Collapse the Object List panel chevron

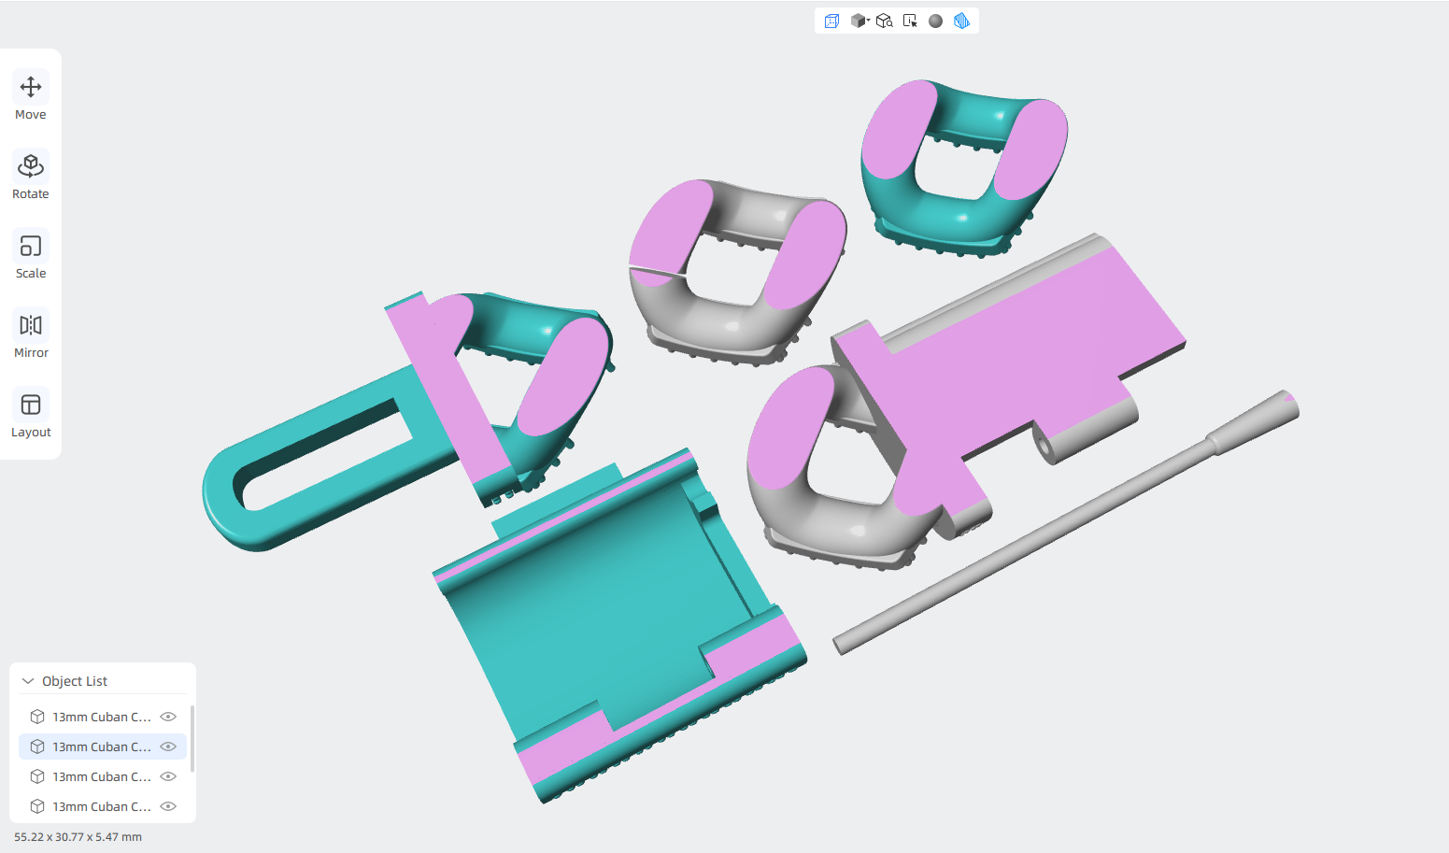coord(28,681)
